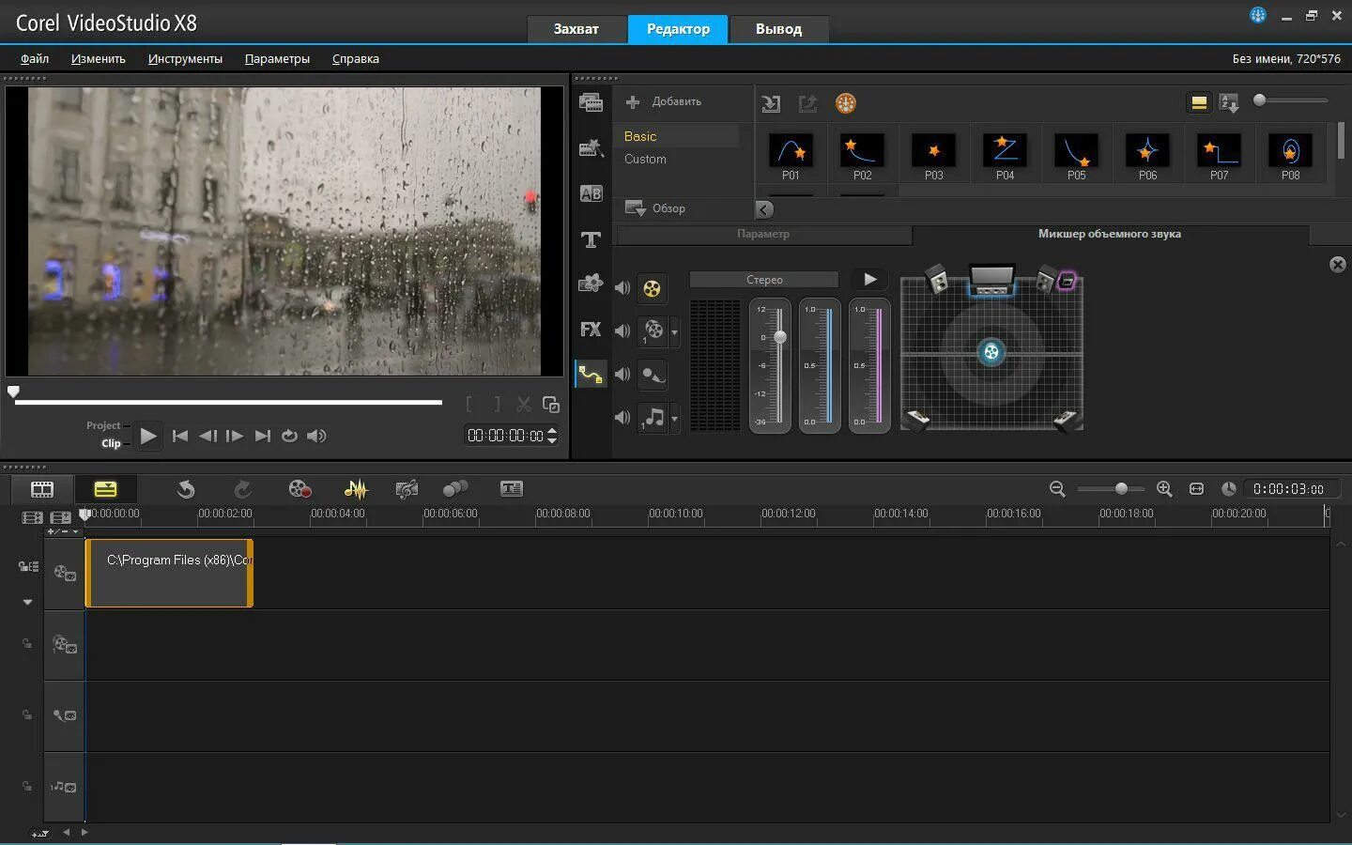Switch to the Захват tab
Viewport: 1352px width, 845px height.
[x=576, y=29]
